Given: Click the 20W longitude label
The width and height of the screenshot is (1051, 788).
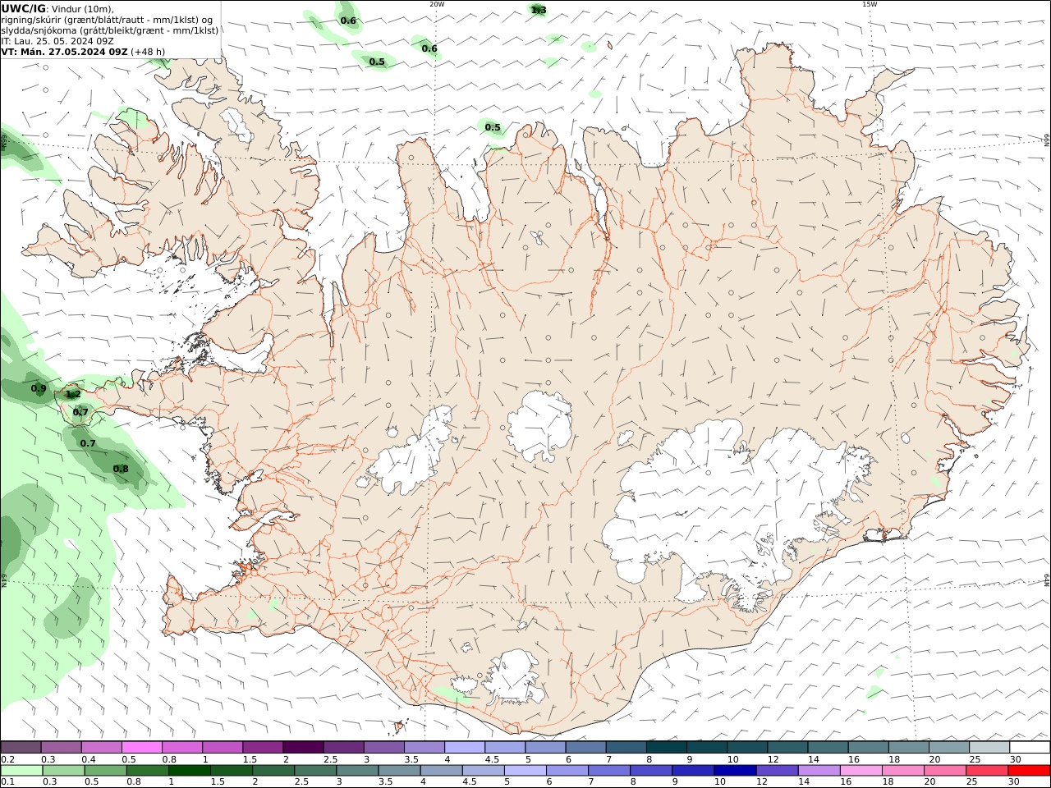Looking at the screenshot, I should click(437, 4).
